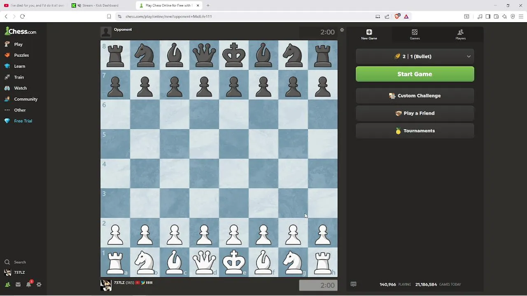The image size is (527, 296).
Task: Reload the page with refresh icon
Action: point(22,16)
